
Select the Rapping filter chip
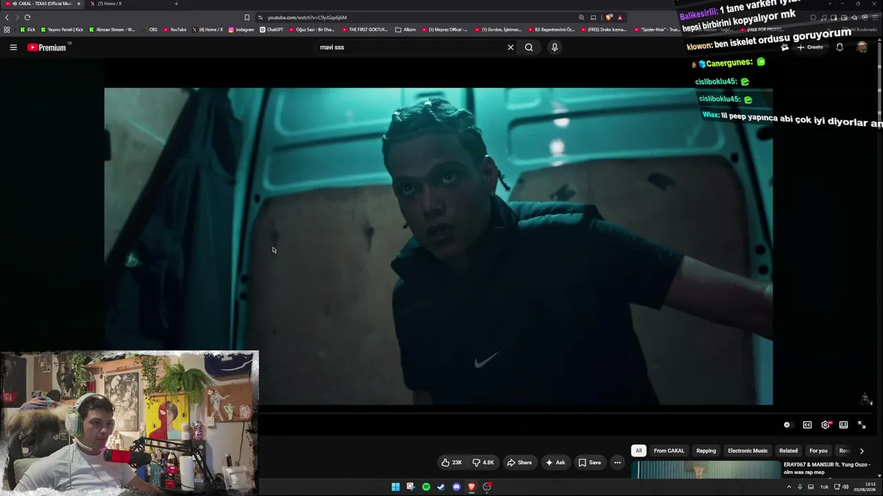coord(706,451)
